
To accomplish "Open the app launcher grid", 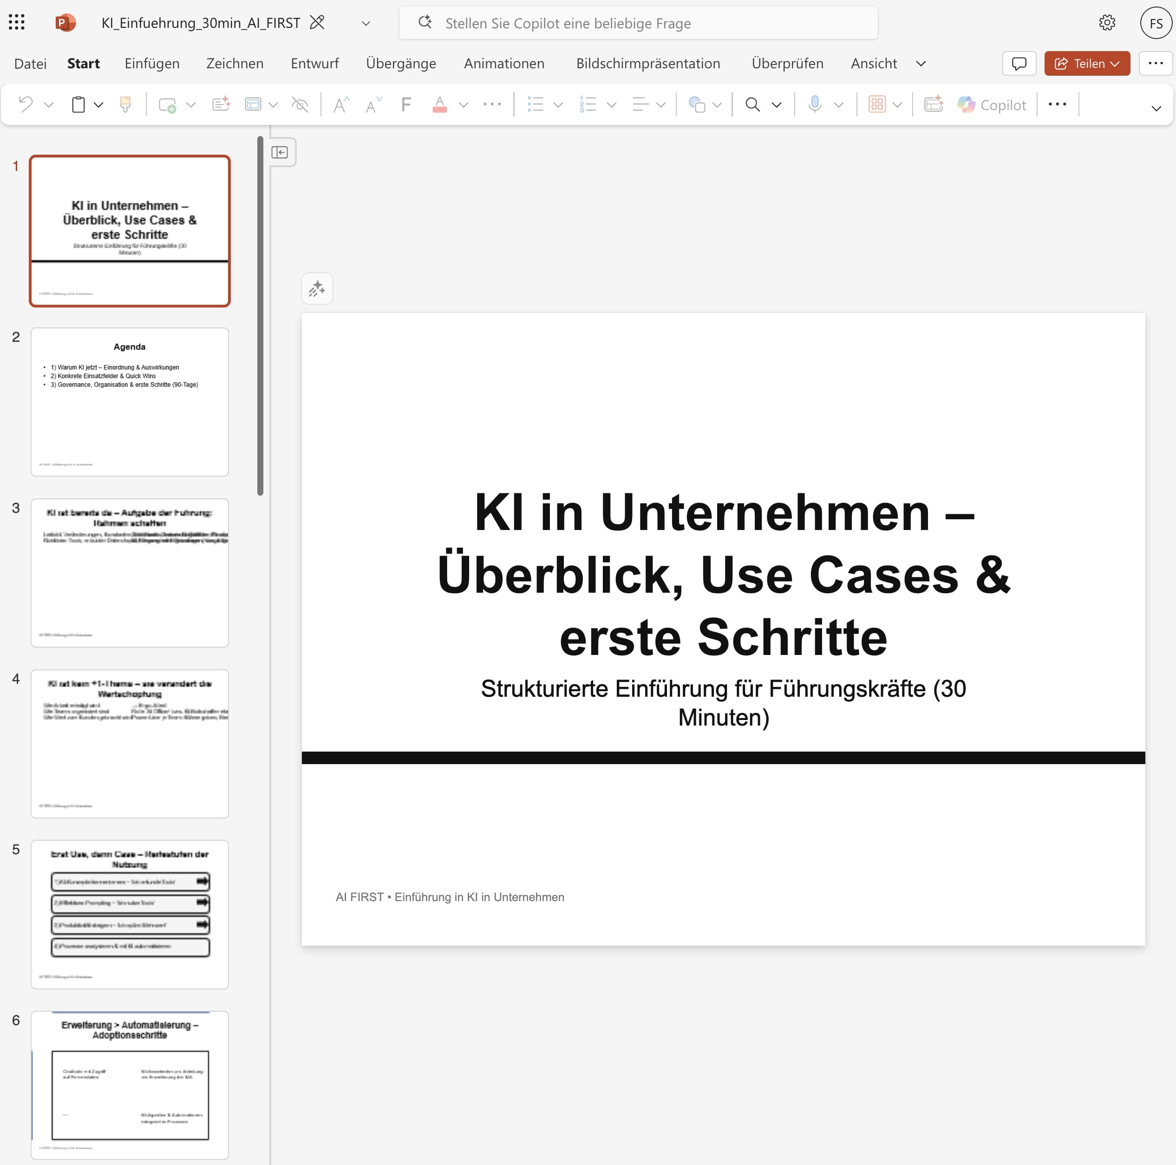I will 17,22.
